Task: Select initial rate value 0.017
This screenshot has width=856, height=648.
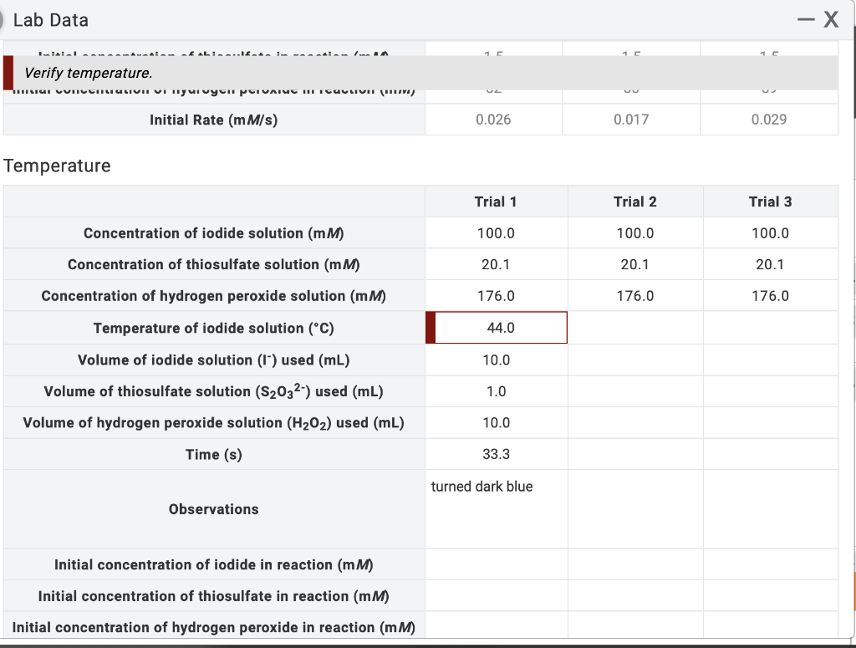Action: [631, 120]
